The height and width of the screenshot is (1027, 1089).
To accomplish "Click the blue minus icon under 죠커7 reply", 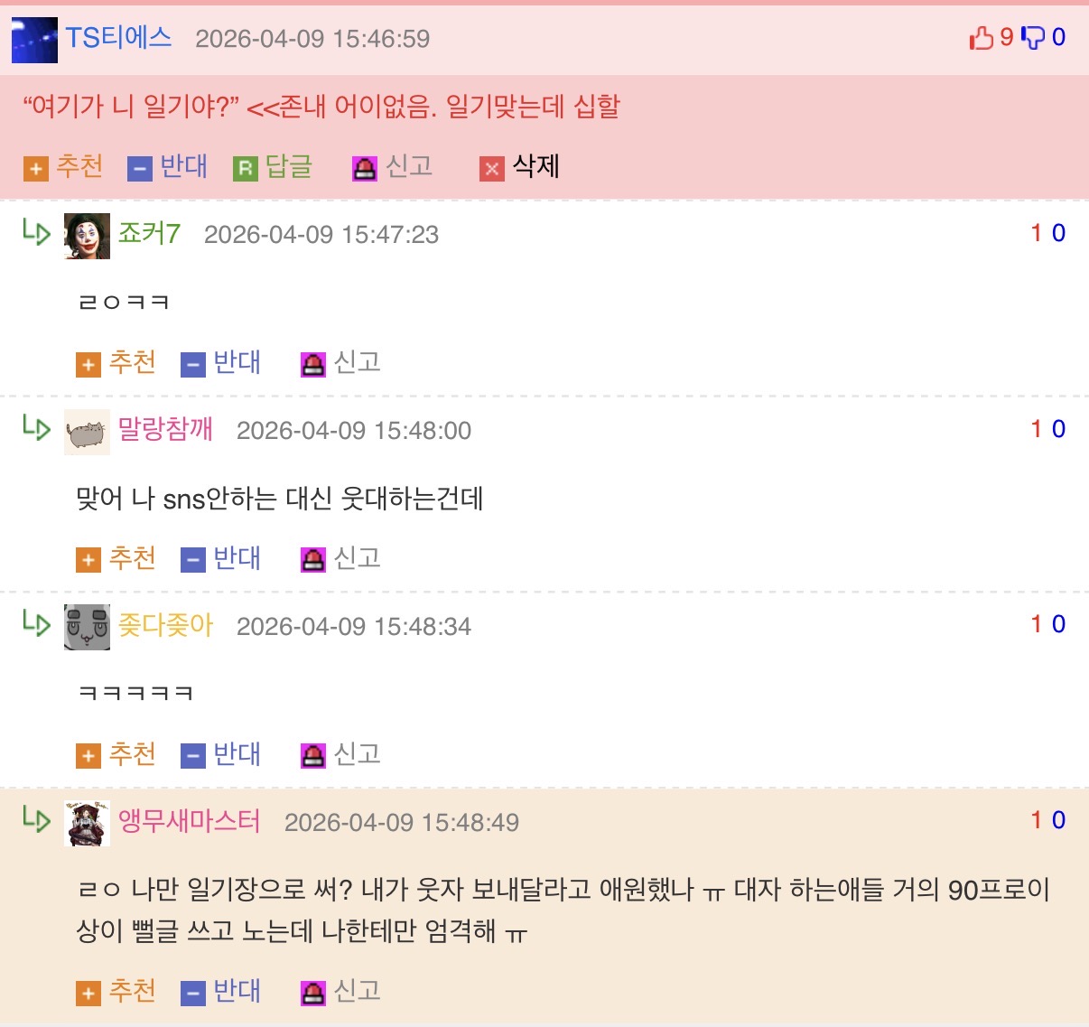I will click(193, 365).
